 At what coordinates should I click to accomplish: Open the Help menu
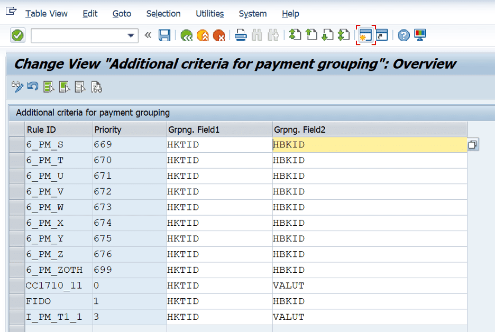(290, 14)
